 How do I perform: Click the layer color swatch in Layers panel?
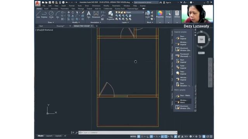125,12
